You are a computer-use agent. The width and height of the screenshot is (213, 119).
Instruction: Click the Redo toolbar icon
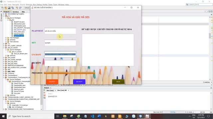pyautogui.click(x=20, y=8)
